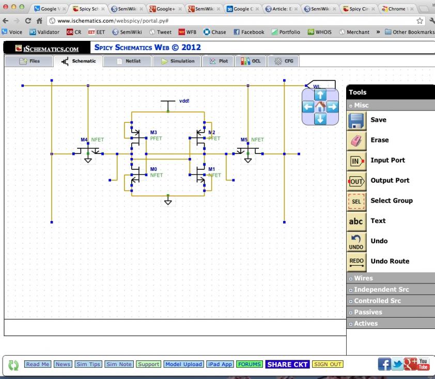Image resolution: width=435 pixels, height=379 pixels.
Task: Click the SHARE CKT button
Action: (287, 365)
